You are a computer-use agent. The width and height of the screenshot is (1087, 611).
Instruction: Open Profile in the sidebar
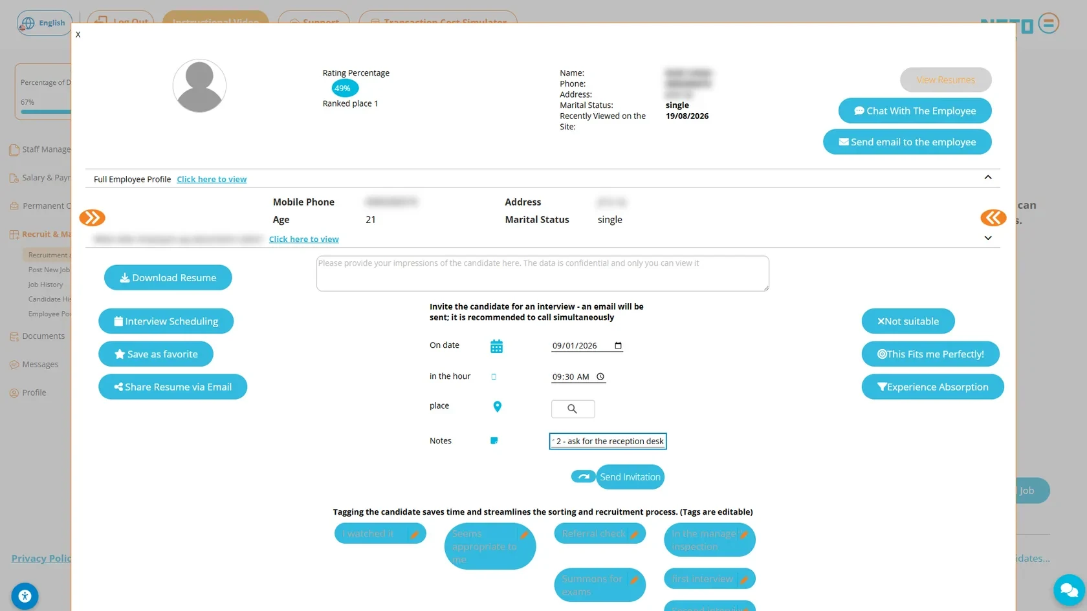pos(34,392)
